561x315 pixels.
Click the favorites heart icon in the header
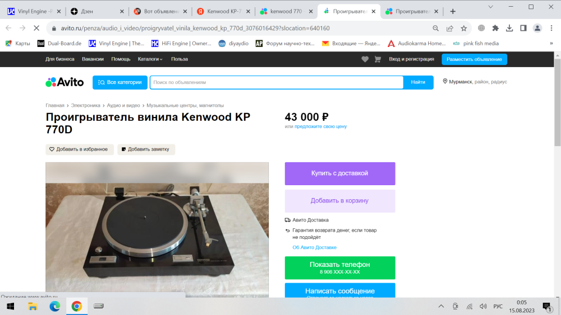365,59
